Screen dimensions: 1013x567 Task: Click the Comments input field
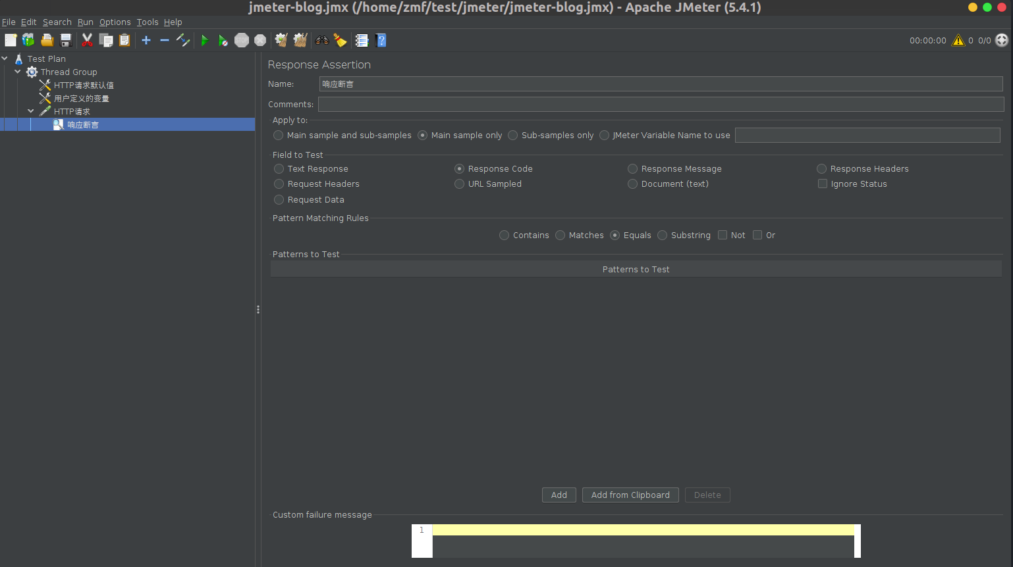click(x=661, y=105)
